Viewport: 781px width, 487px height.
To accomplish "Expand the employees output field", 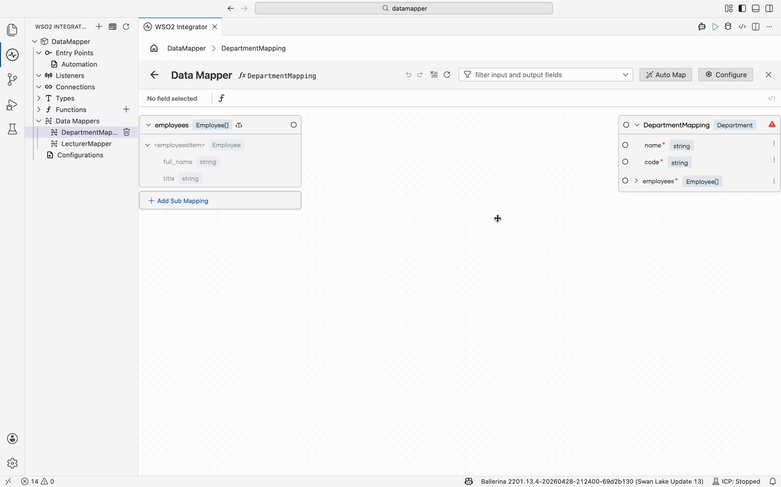I will (636, 181).
